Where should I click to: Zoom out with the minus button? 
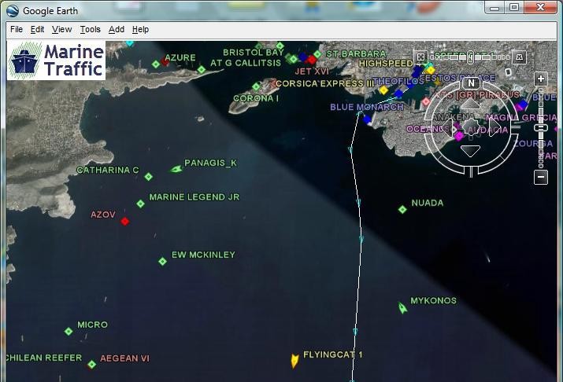541,177
